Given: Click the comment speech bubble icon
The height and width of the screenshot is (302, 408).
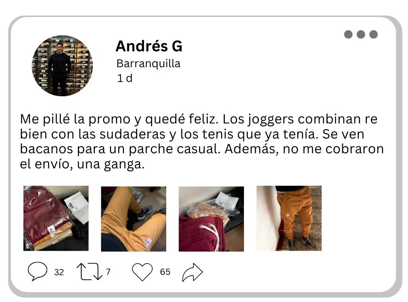Looking at the screenshot, I should click(37, 271).
